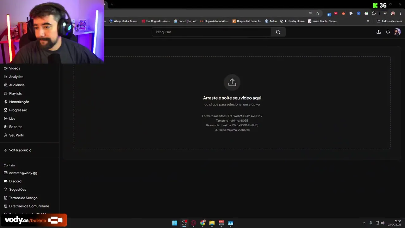The image size is (405, 228).
Task: Open Opera browser from taskbar
Action: (193, 223)
